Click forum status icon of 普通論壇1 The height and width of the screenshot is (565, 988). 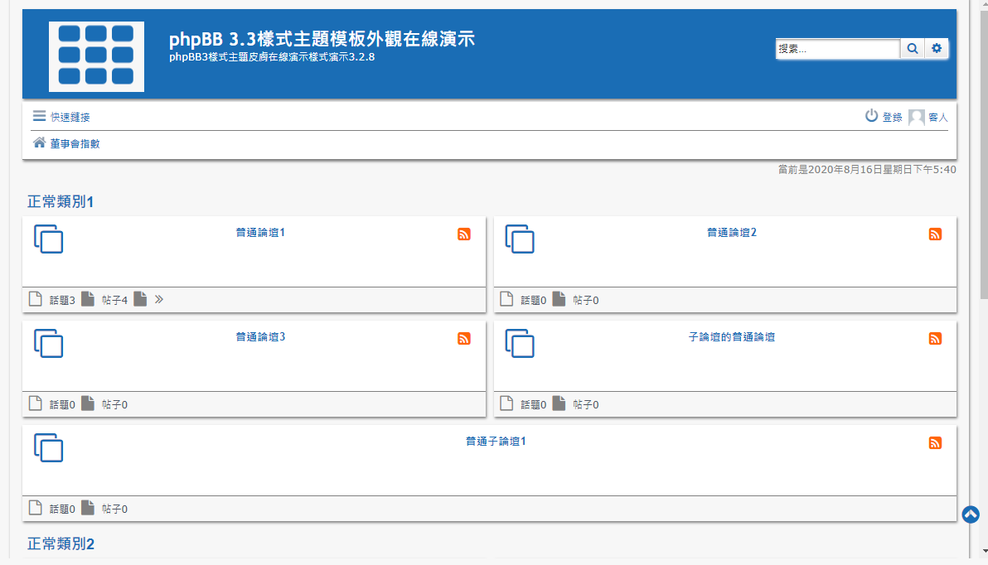(x=49, y=239)
